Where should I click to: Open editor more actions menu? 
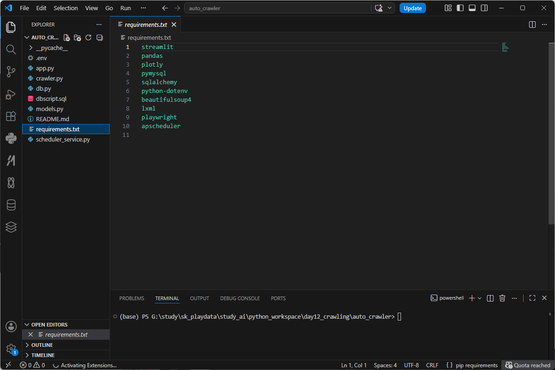tap(544, 25)
